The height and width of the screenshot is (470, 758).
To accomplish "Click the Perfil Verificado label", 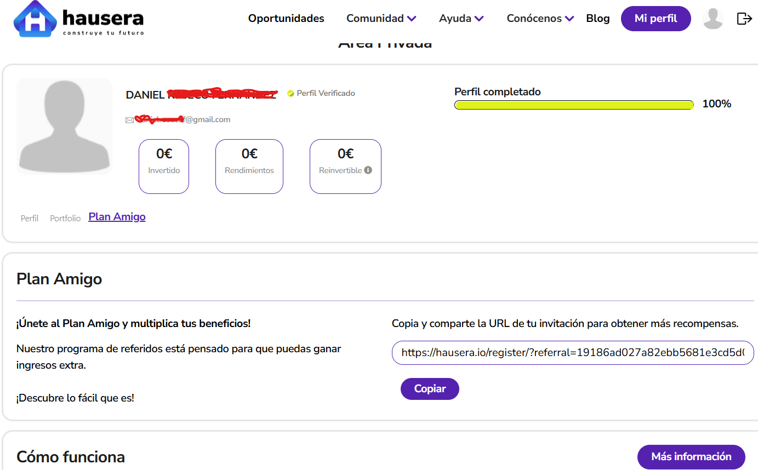I will 326,94.
